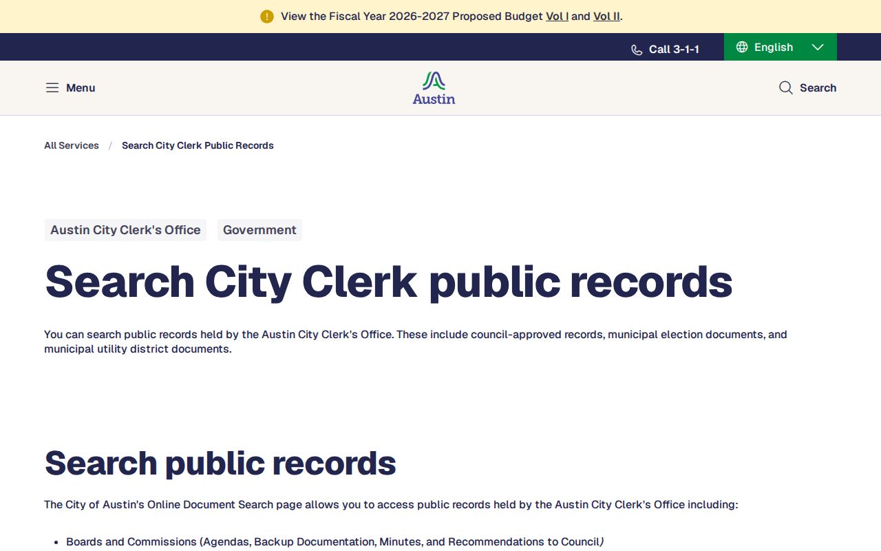Go to homepage via the Austin logo
This screenshot has height=551, width=881.
coord(434,88)
